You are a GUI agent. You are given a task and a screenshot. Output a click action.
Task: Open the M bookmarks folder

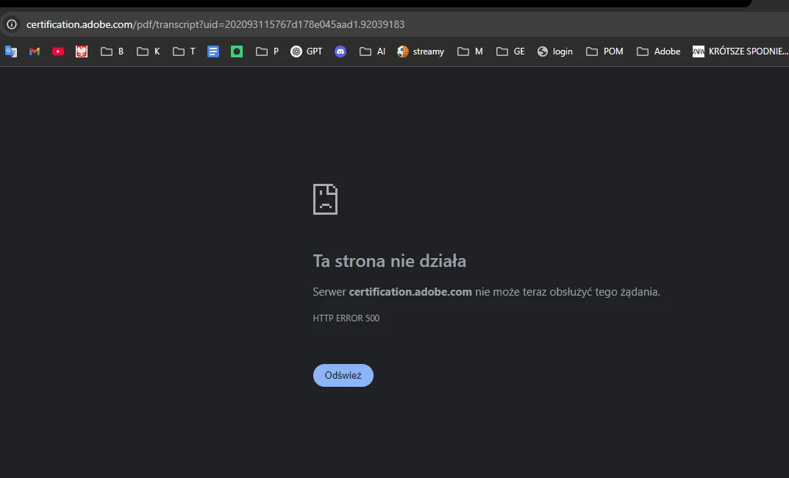coord(470,51)
